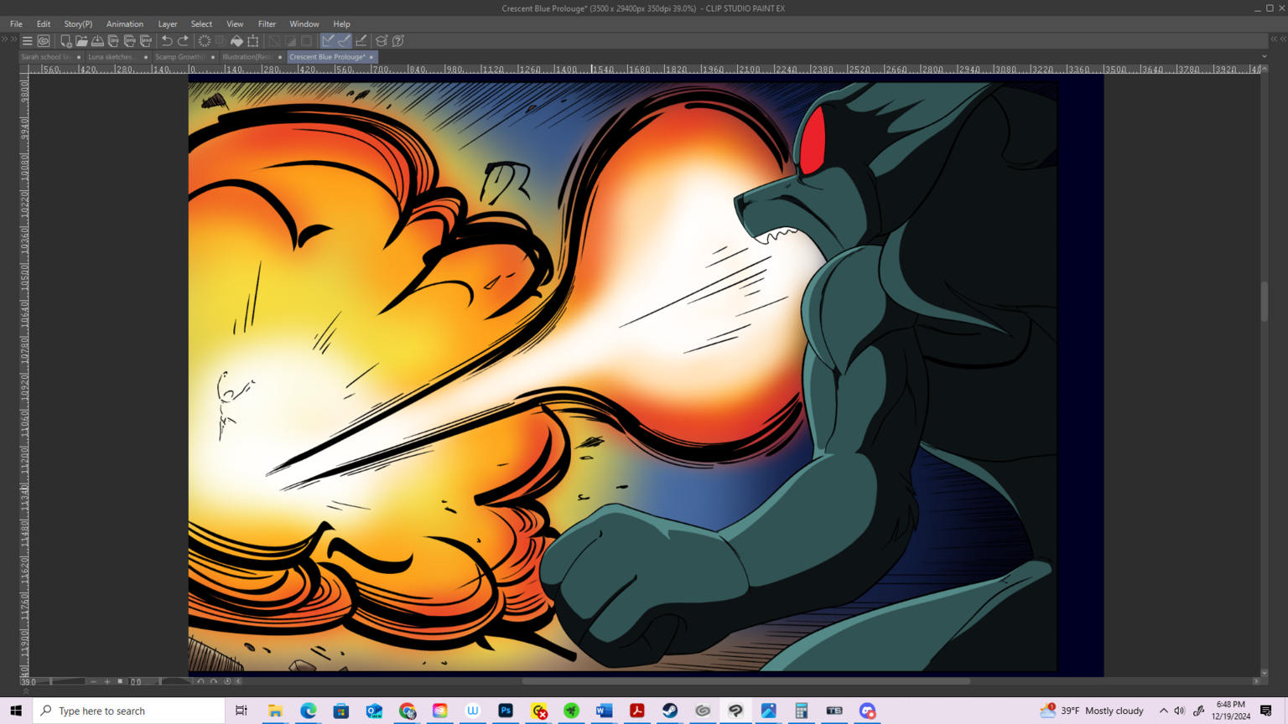This screenshot has height=724, width=1288.
Task: Toggle Snap to Grid
Action: point(361,40)
